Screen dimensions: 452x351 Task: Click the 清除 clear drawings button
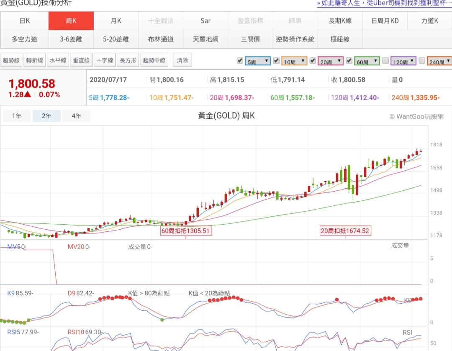pos(182,60)
